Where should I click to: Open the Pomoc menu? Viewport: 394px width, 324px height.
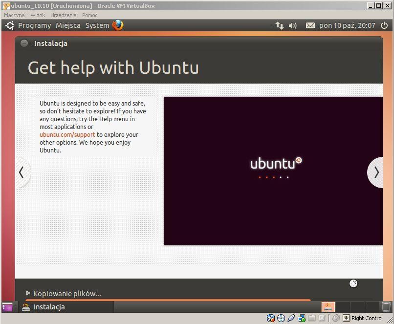90,15
